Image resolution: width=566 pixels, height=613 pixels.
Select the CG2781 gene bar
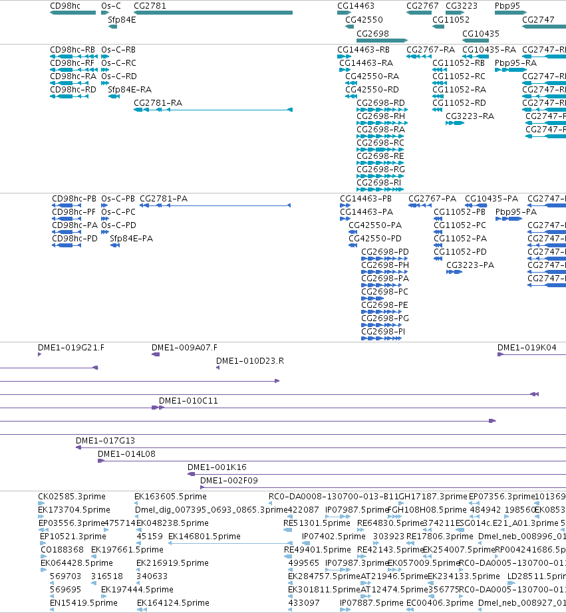[213, 13]
